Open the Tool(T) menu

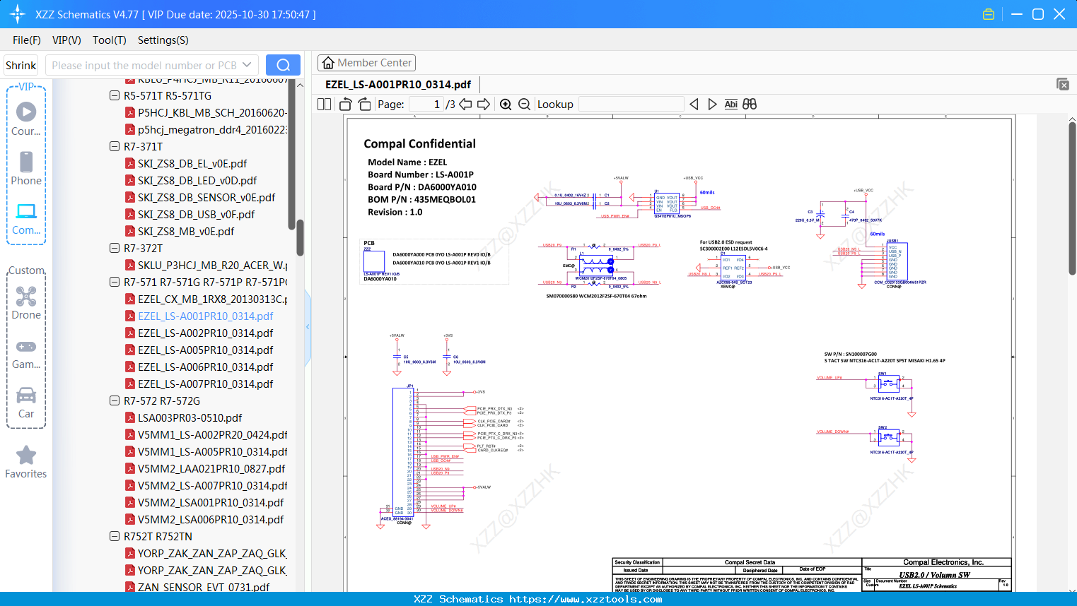click(x=109, y=40)
